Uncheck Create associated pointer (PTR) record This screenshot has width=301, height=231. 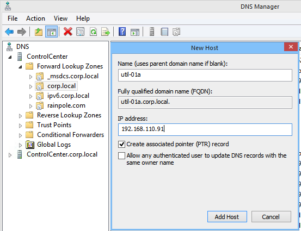coord(122,144)
